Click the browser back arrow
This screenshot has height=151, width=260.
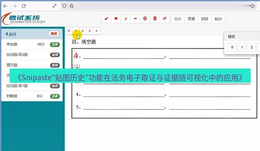pos(5,6)
